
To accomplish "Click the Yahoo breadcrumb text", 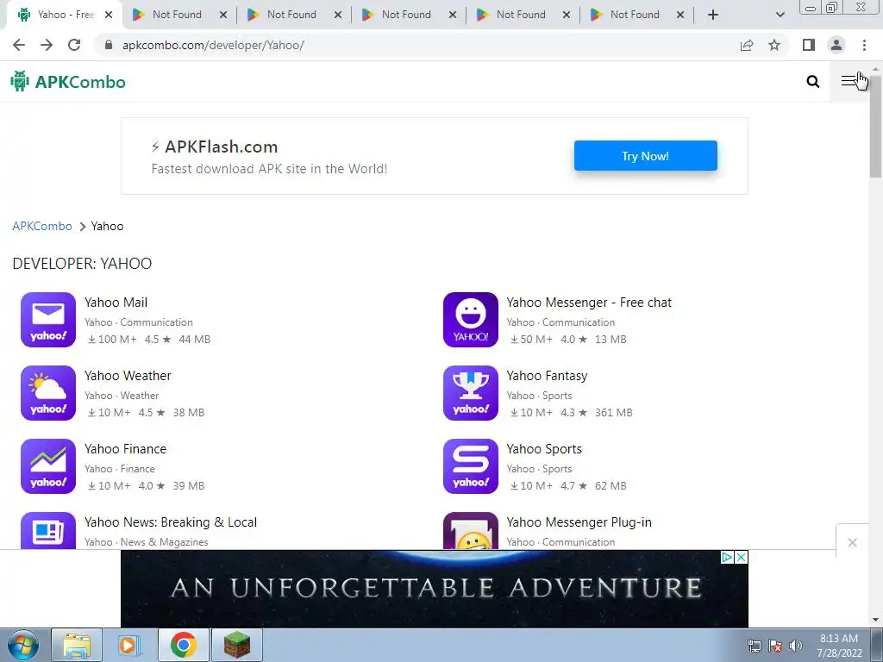I will pyautogui.click(x=107, y=227).
